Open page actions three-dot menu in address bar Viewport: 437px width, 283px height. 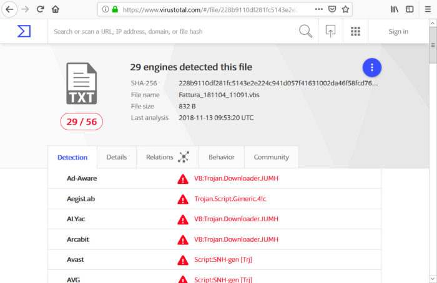tap(318, 9)
